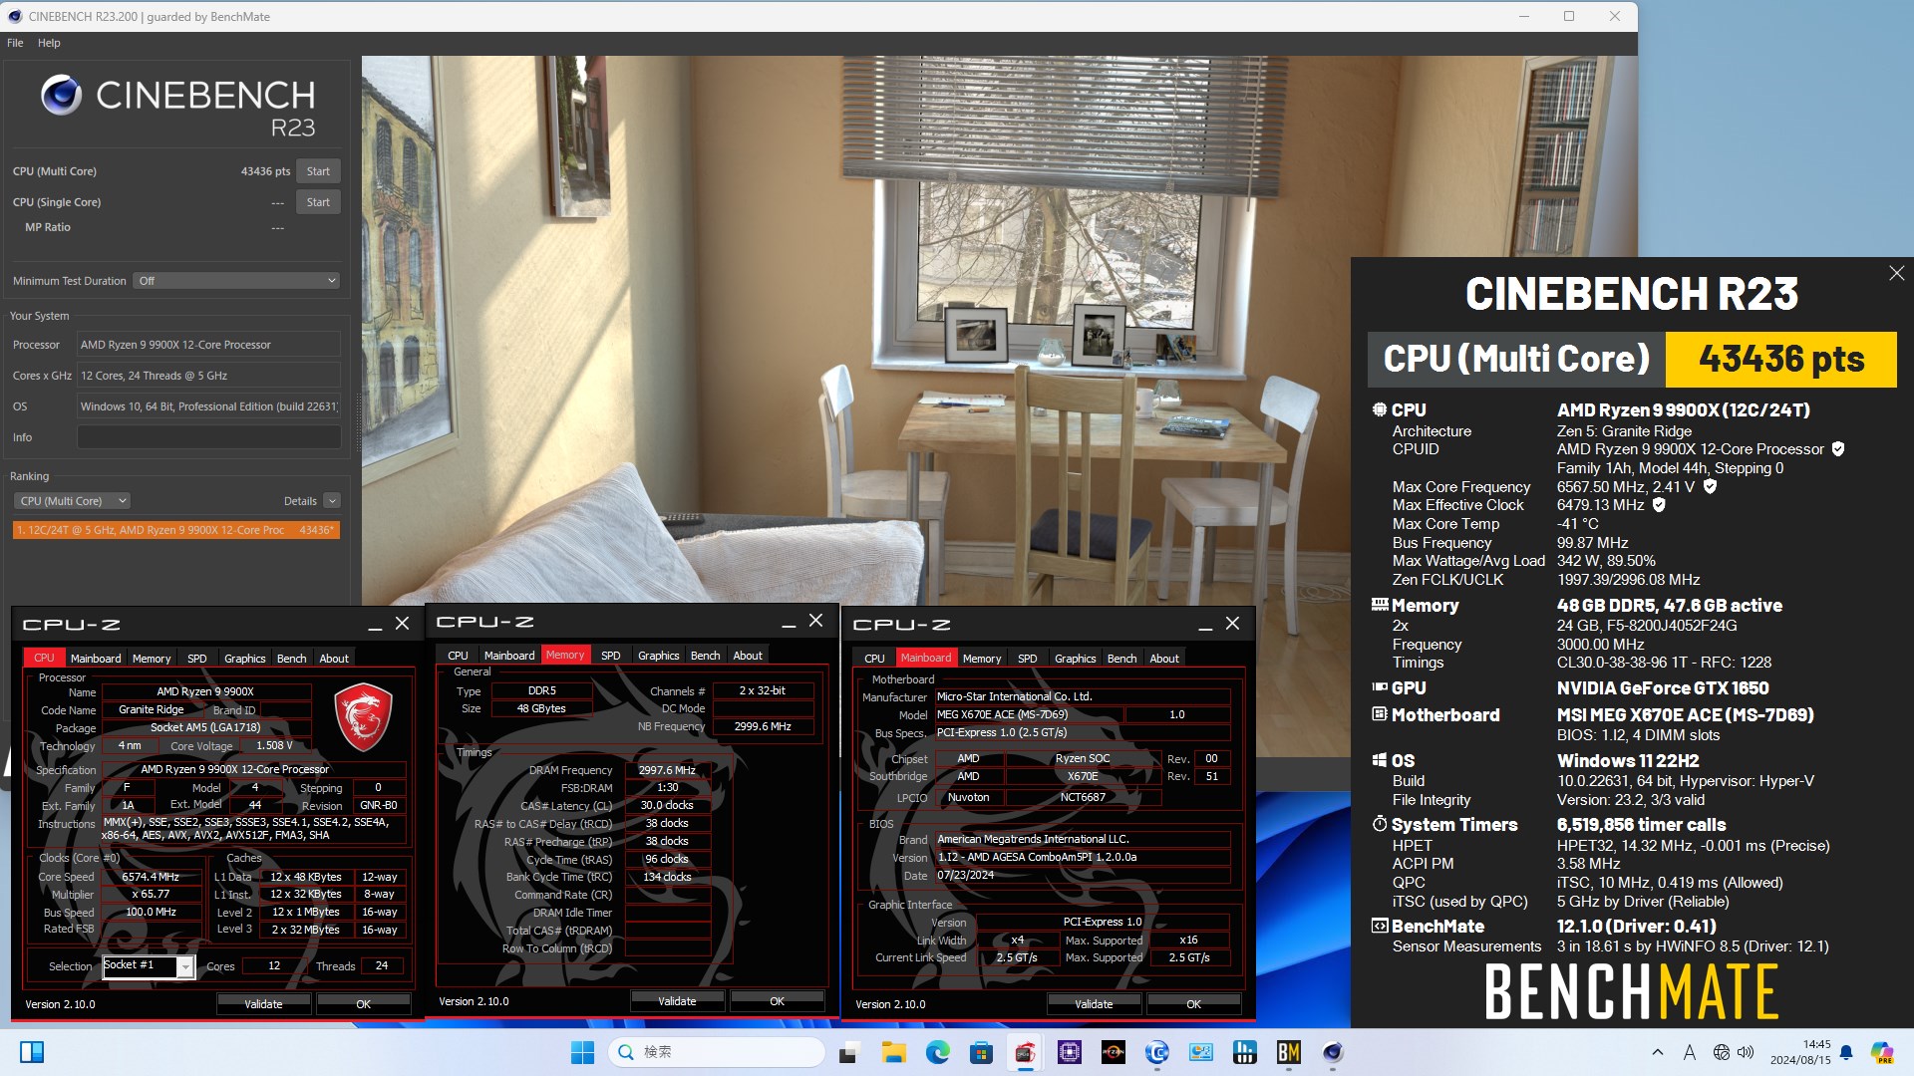Click the Core Speed 6574.4 MHz field
Image resolution: width=1914 pixels, height=1076 pixels.
point(151,878)
